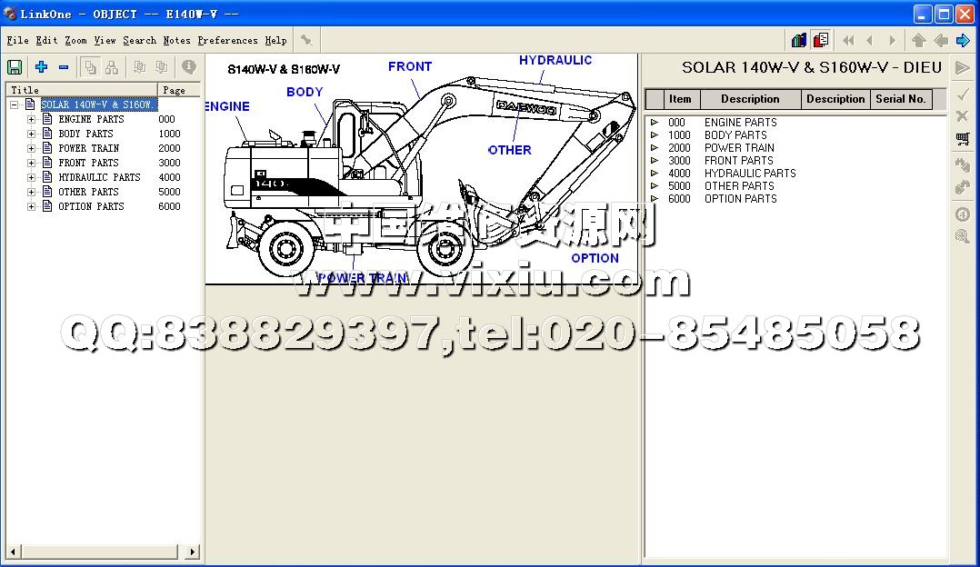Select POWER TRAIN in the parts list
The height and width of the screenshot is (567, 980).
tap(739, 147)
